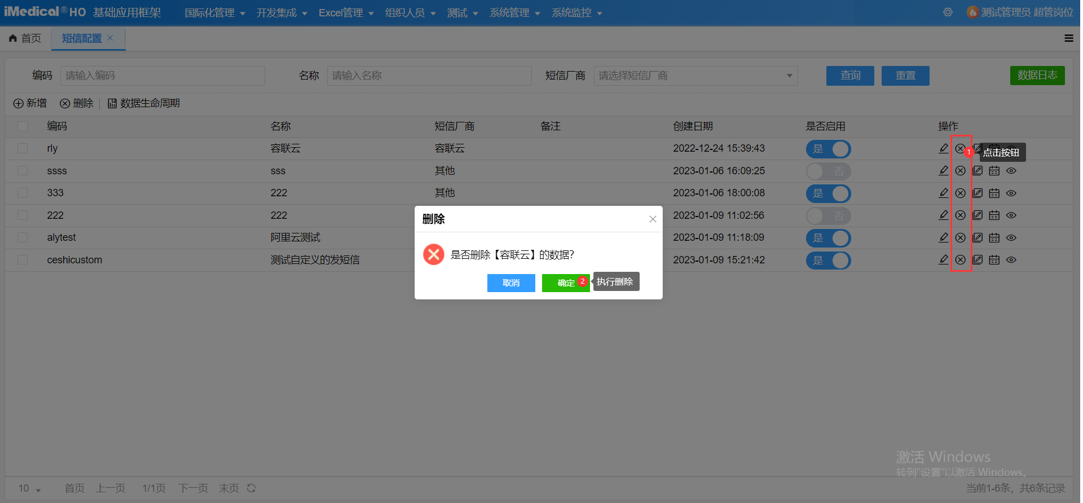Image resolution: width=1083 pixels, height=503 pixels.
Task: Click the hamburger menu icon at right of tabs
Action: pyautogui.click(x=1068, y=38)
